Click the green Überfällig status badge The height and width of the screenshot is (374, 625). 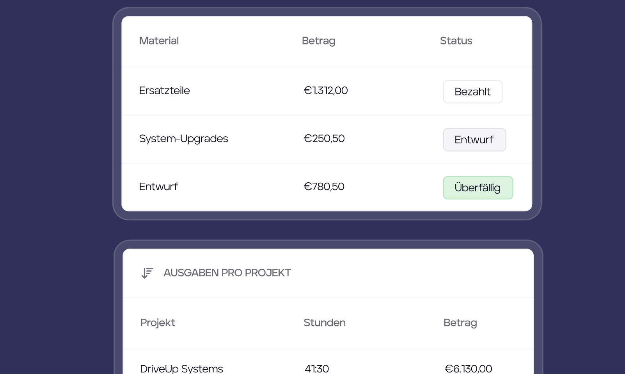tap(478, 188)
